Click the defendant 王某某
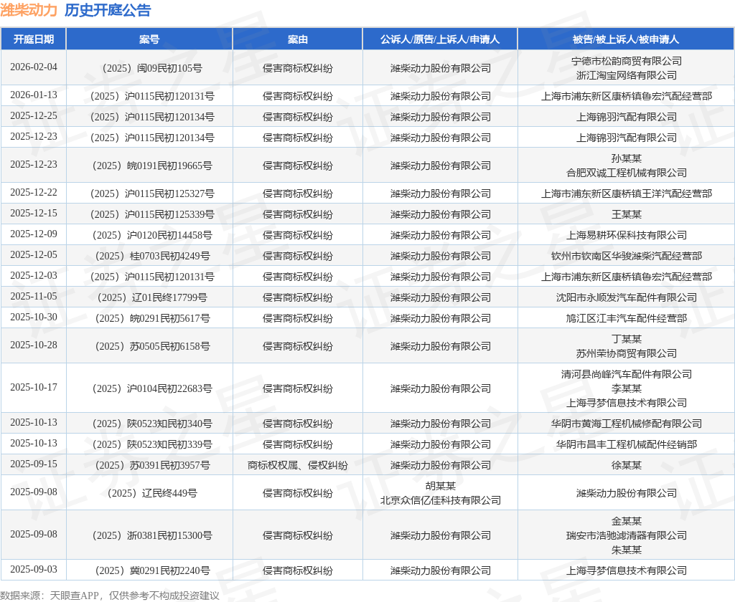This screenshot has height=602, width=735. coord(626,214)
